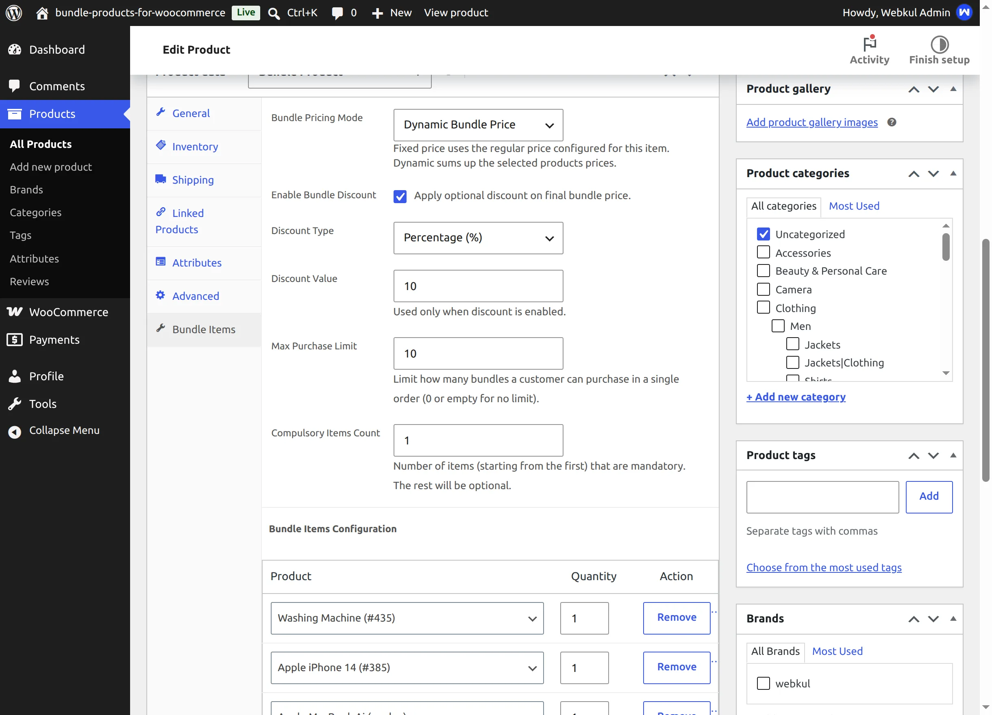Image resolution: width=992 pixels, height=715 pixels.
Task: Disable the Enable Bundle Discount checkbox
Action: 400,196
